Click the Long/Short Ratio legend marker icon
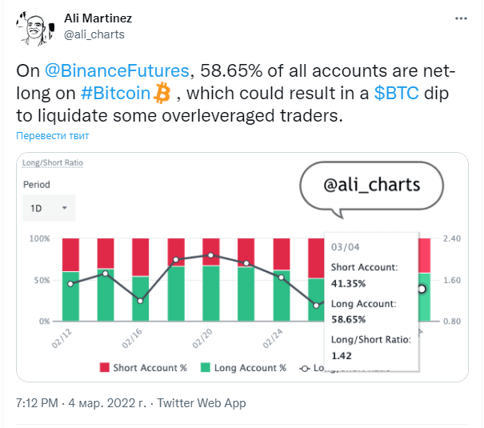The height and width of the screenshot is (428, 484). pyautogui.click(x=305, y=368)
